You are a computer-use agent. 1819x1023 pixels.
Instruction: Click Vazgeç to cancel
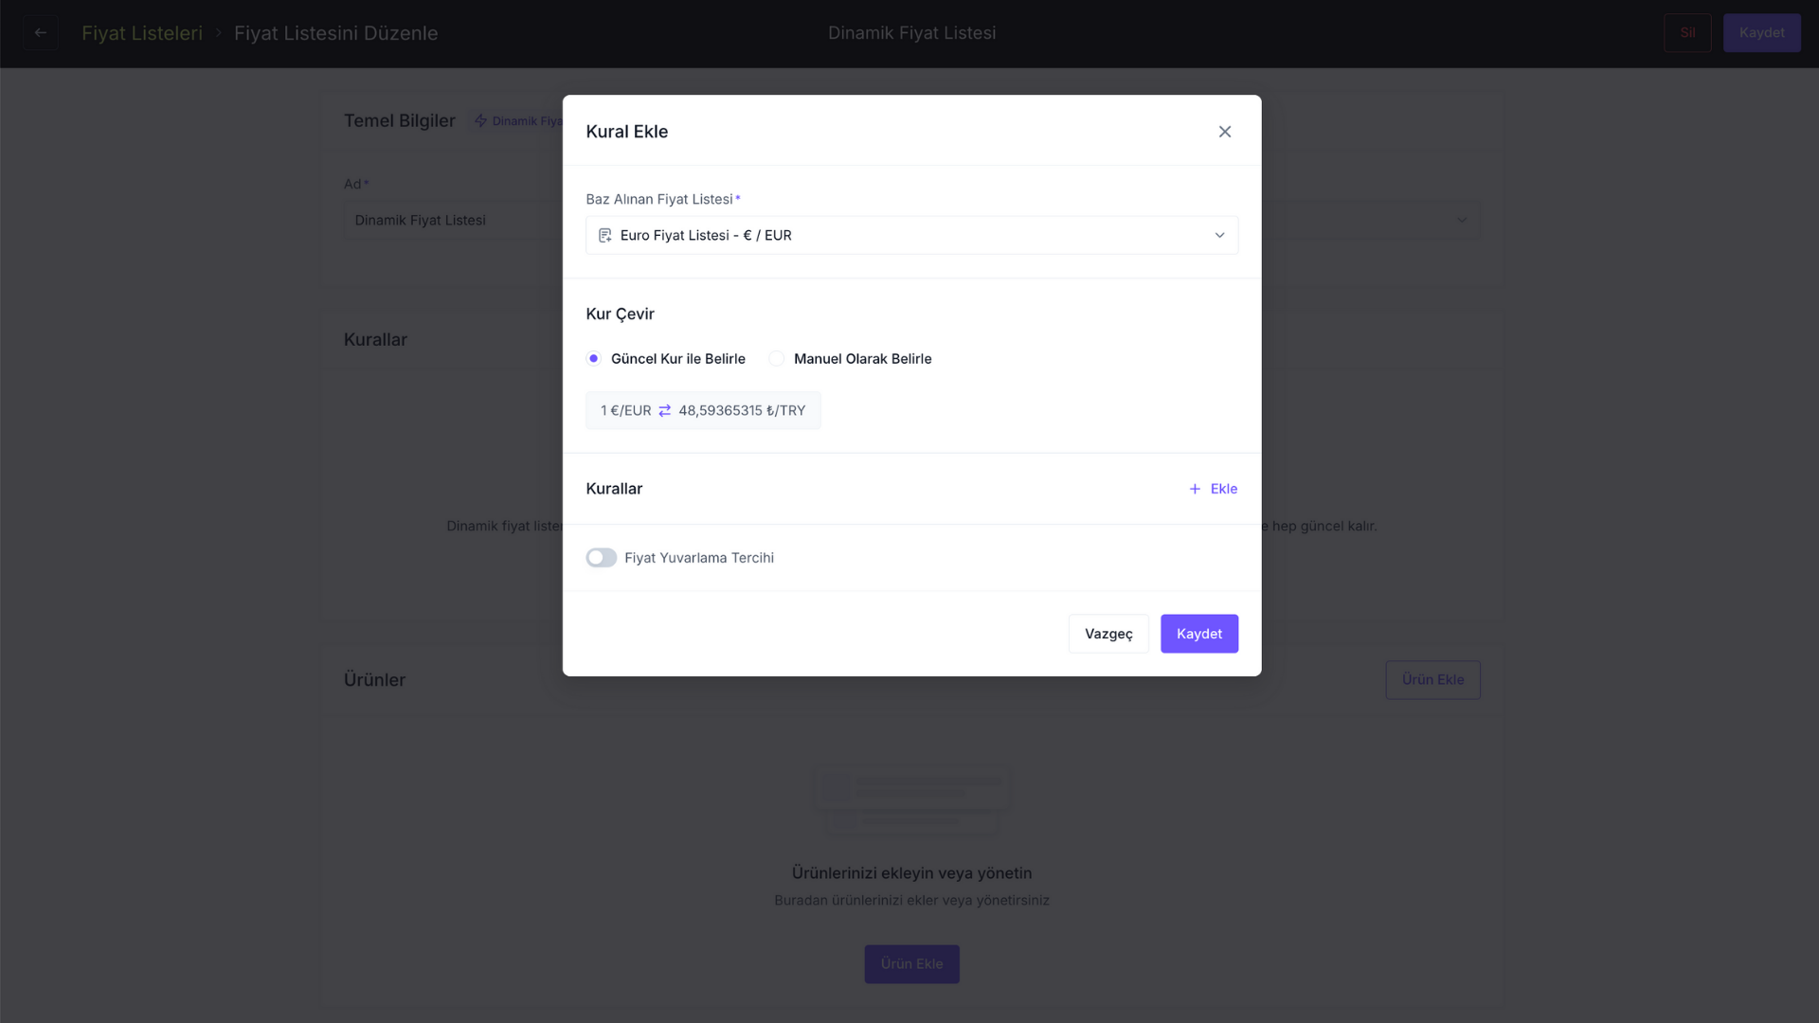(1108, 634)
